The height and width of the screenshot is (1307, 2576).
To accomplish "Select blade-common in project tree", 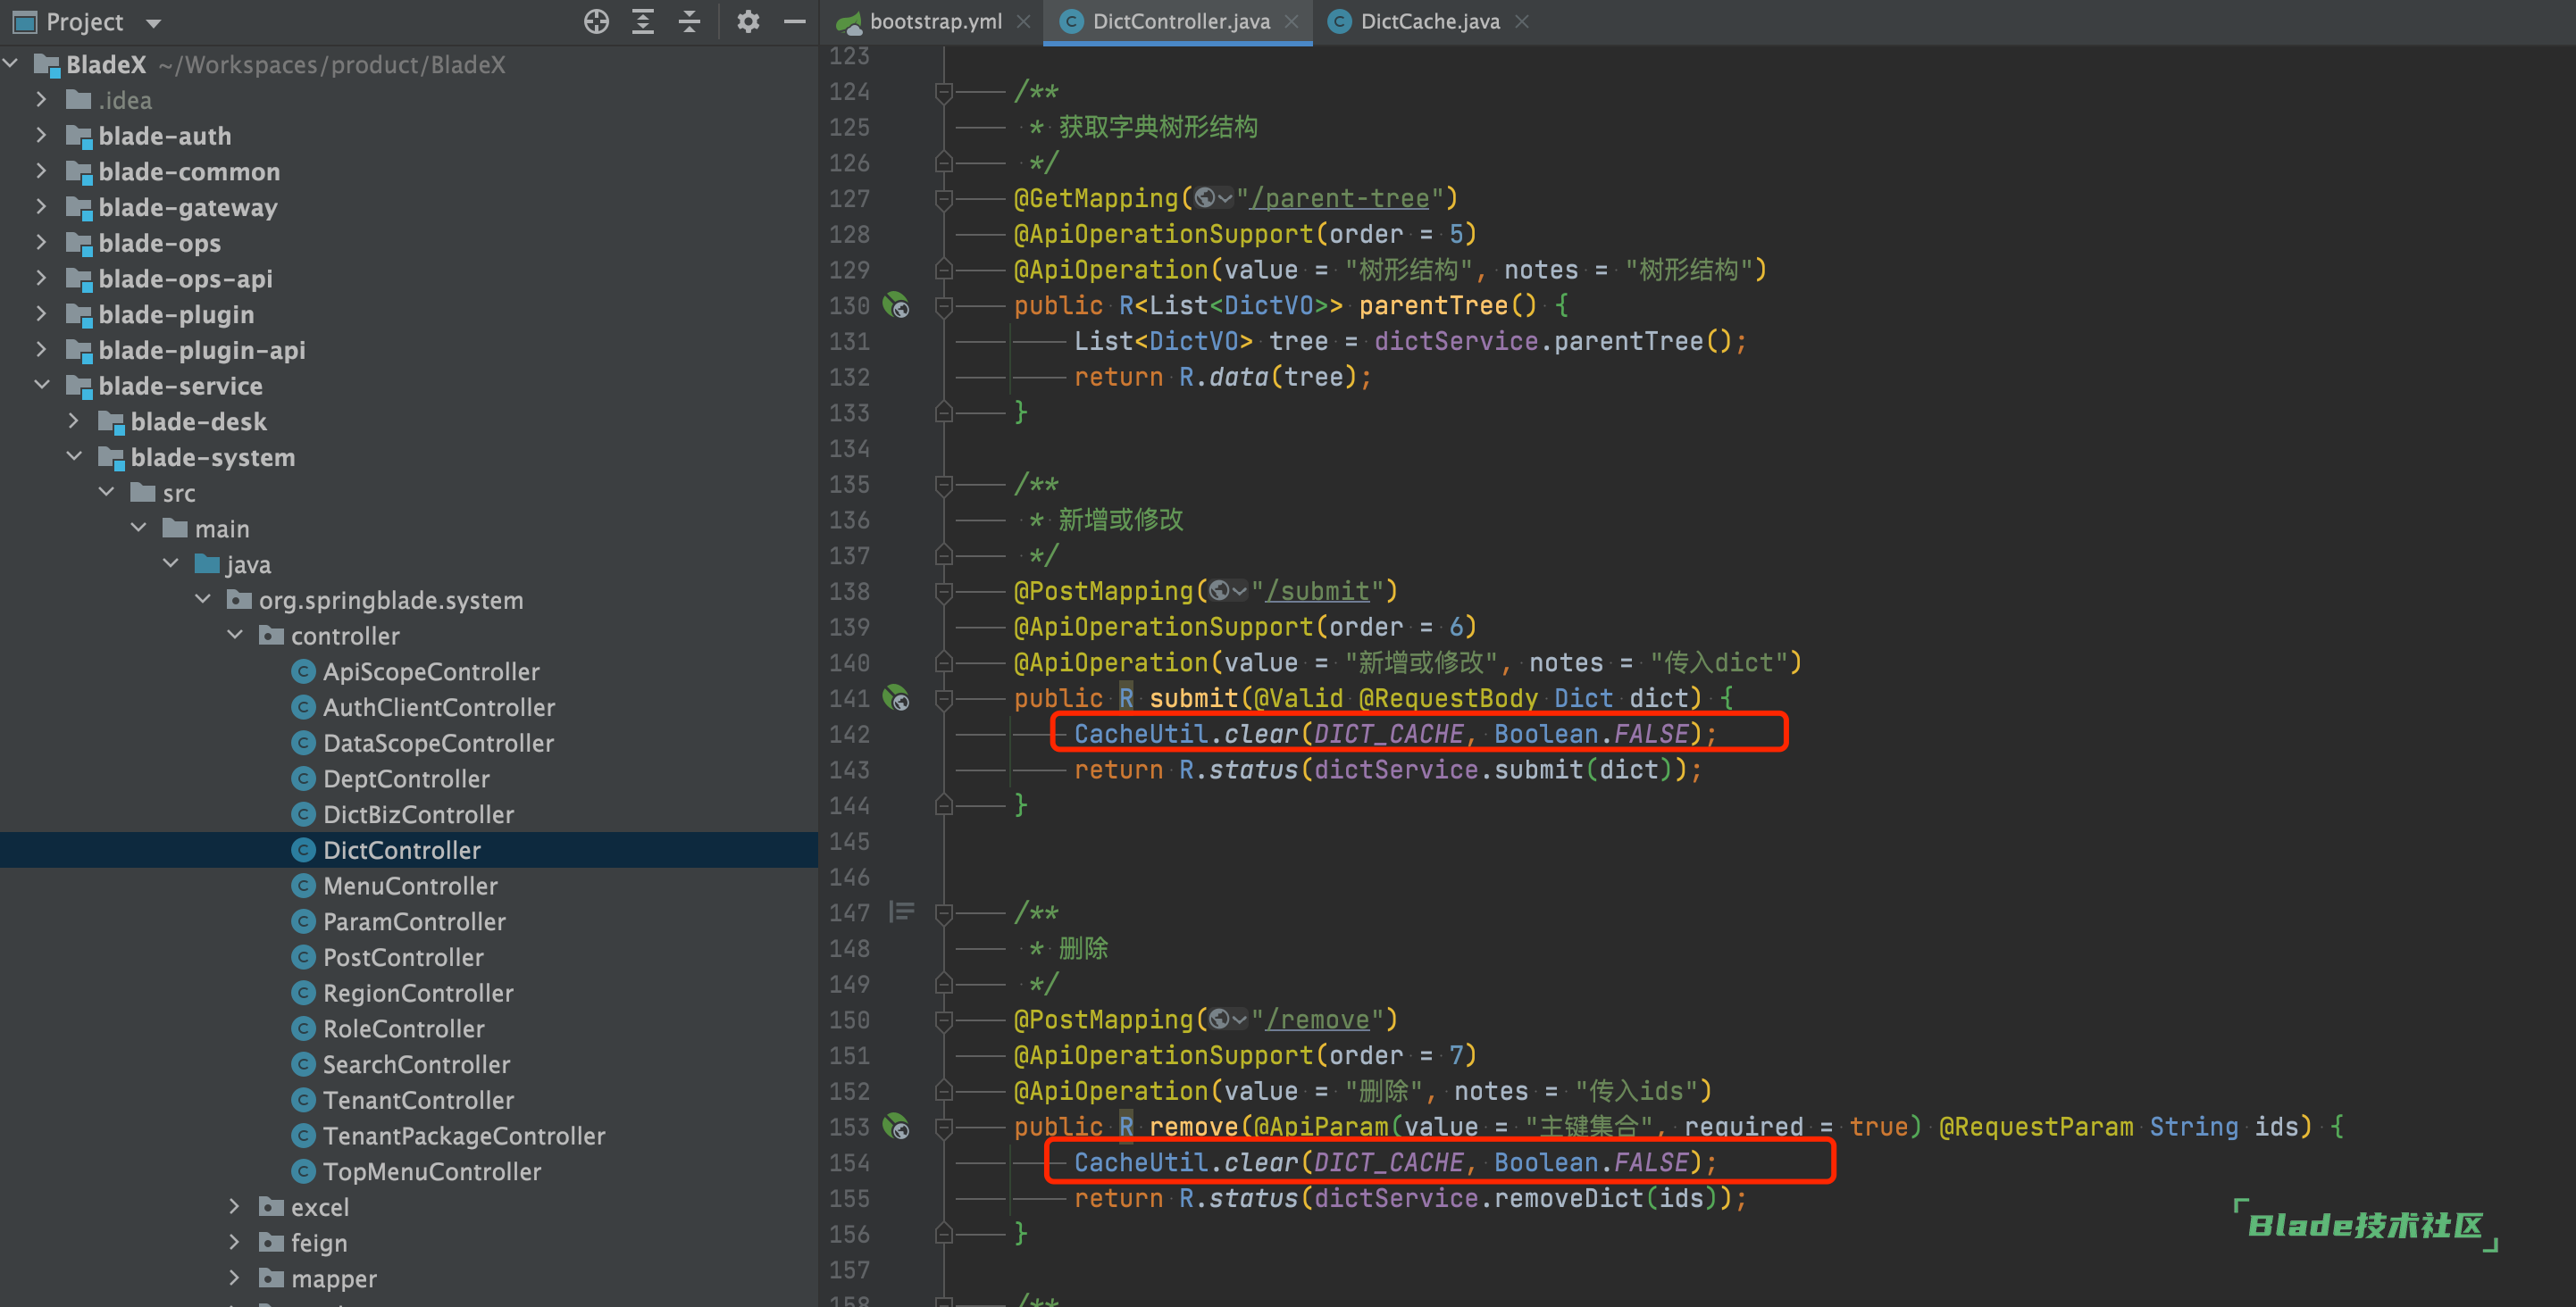I will click(x=189, y=171).
